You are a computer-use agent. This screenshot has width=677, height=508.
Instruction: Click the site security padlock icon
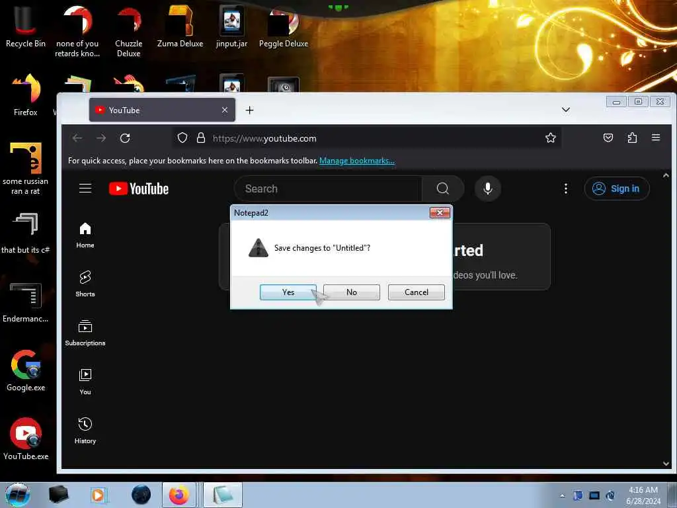201,138
